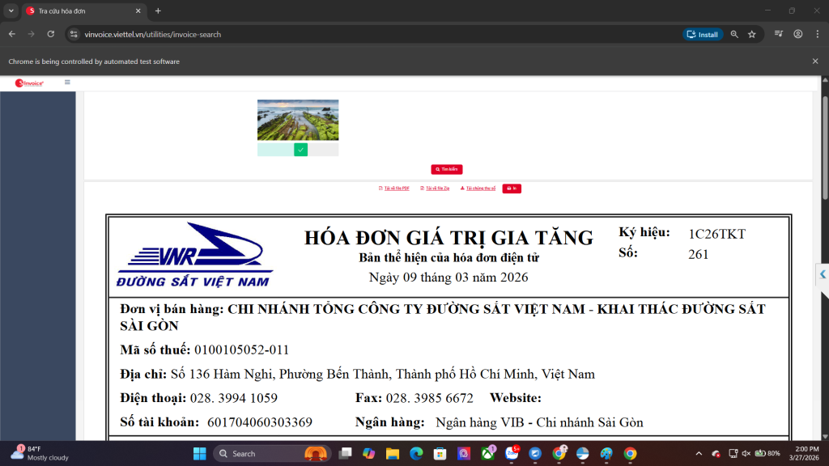Click the Sinvoice logo in header
The image size is (829, 466).
coord(30,83)
